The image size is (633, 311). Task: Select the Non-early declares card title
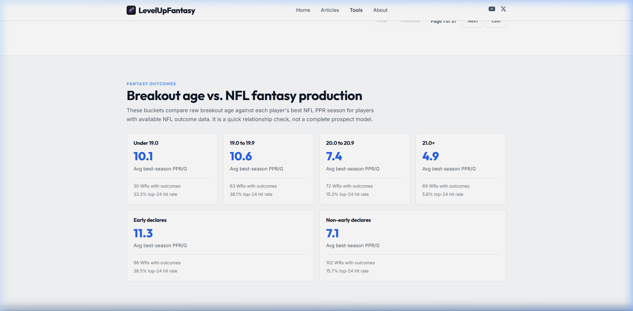348,220
